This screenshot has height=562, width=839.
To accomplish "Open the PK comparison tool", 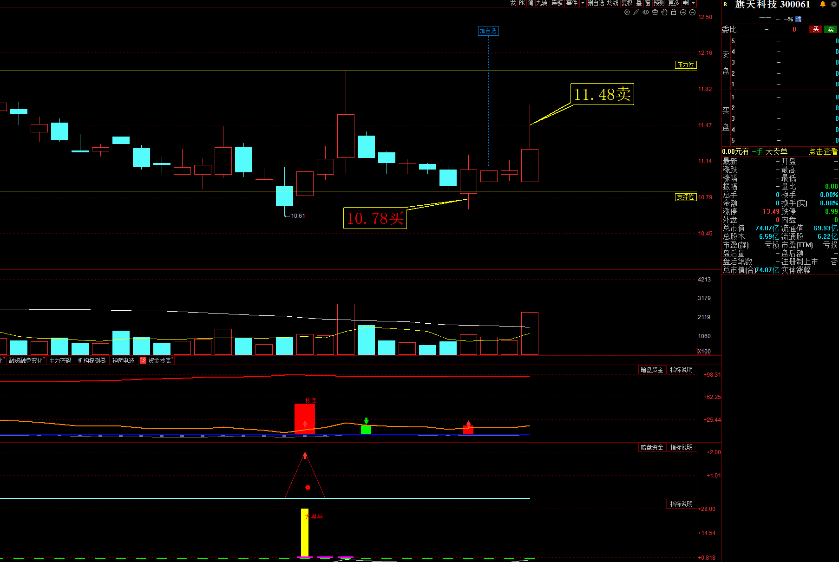I will [522, 3].
